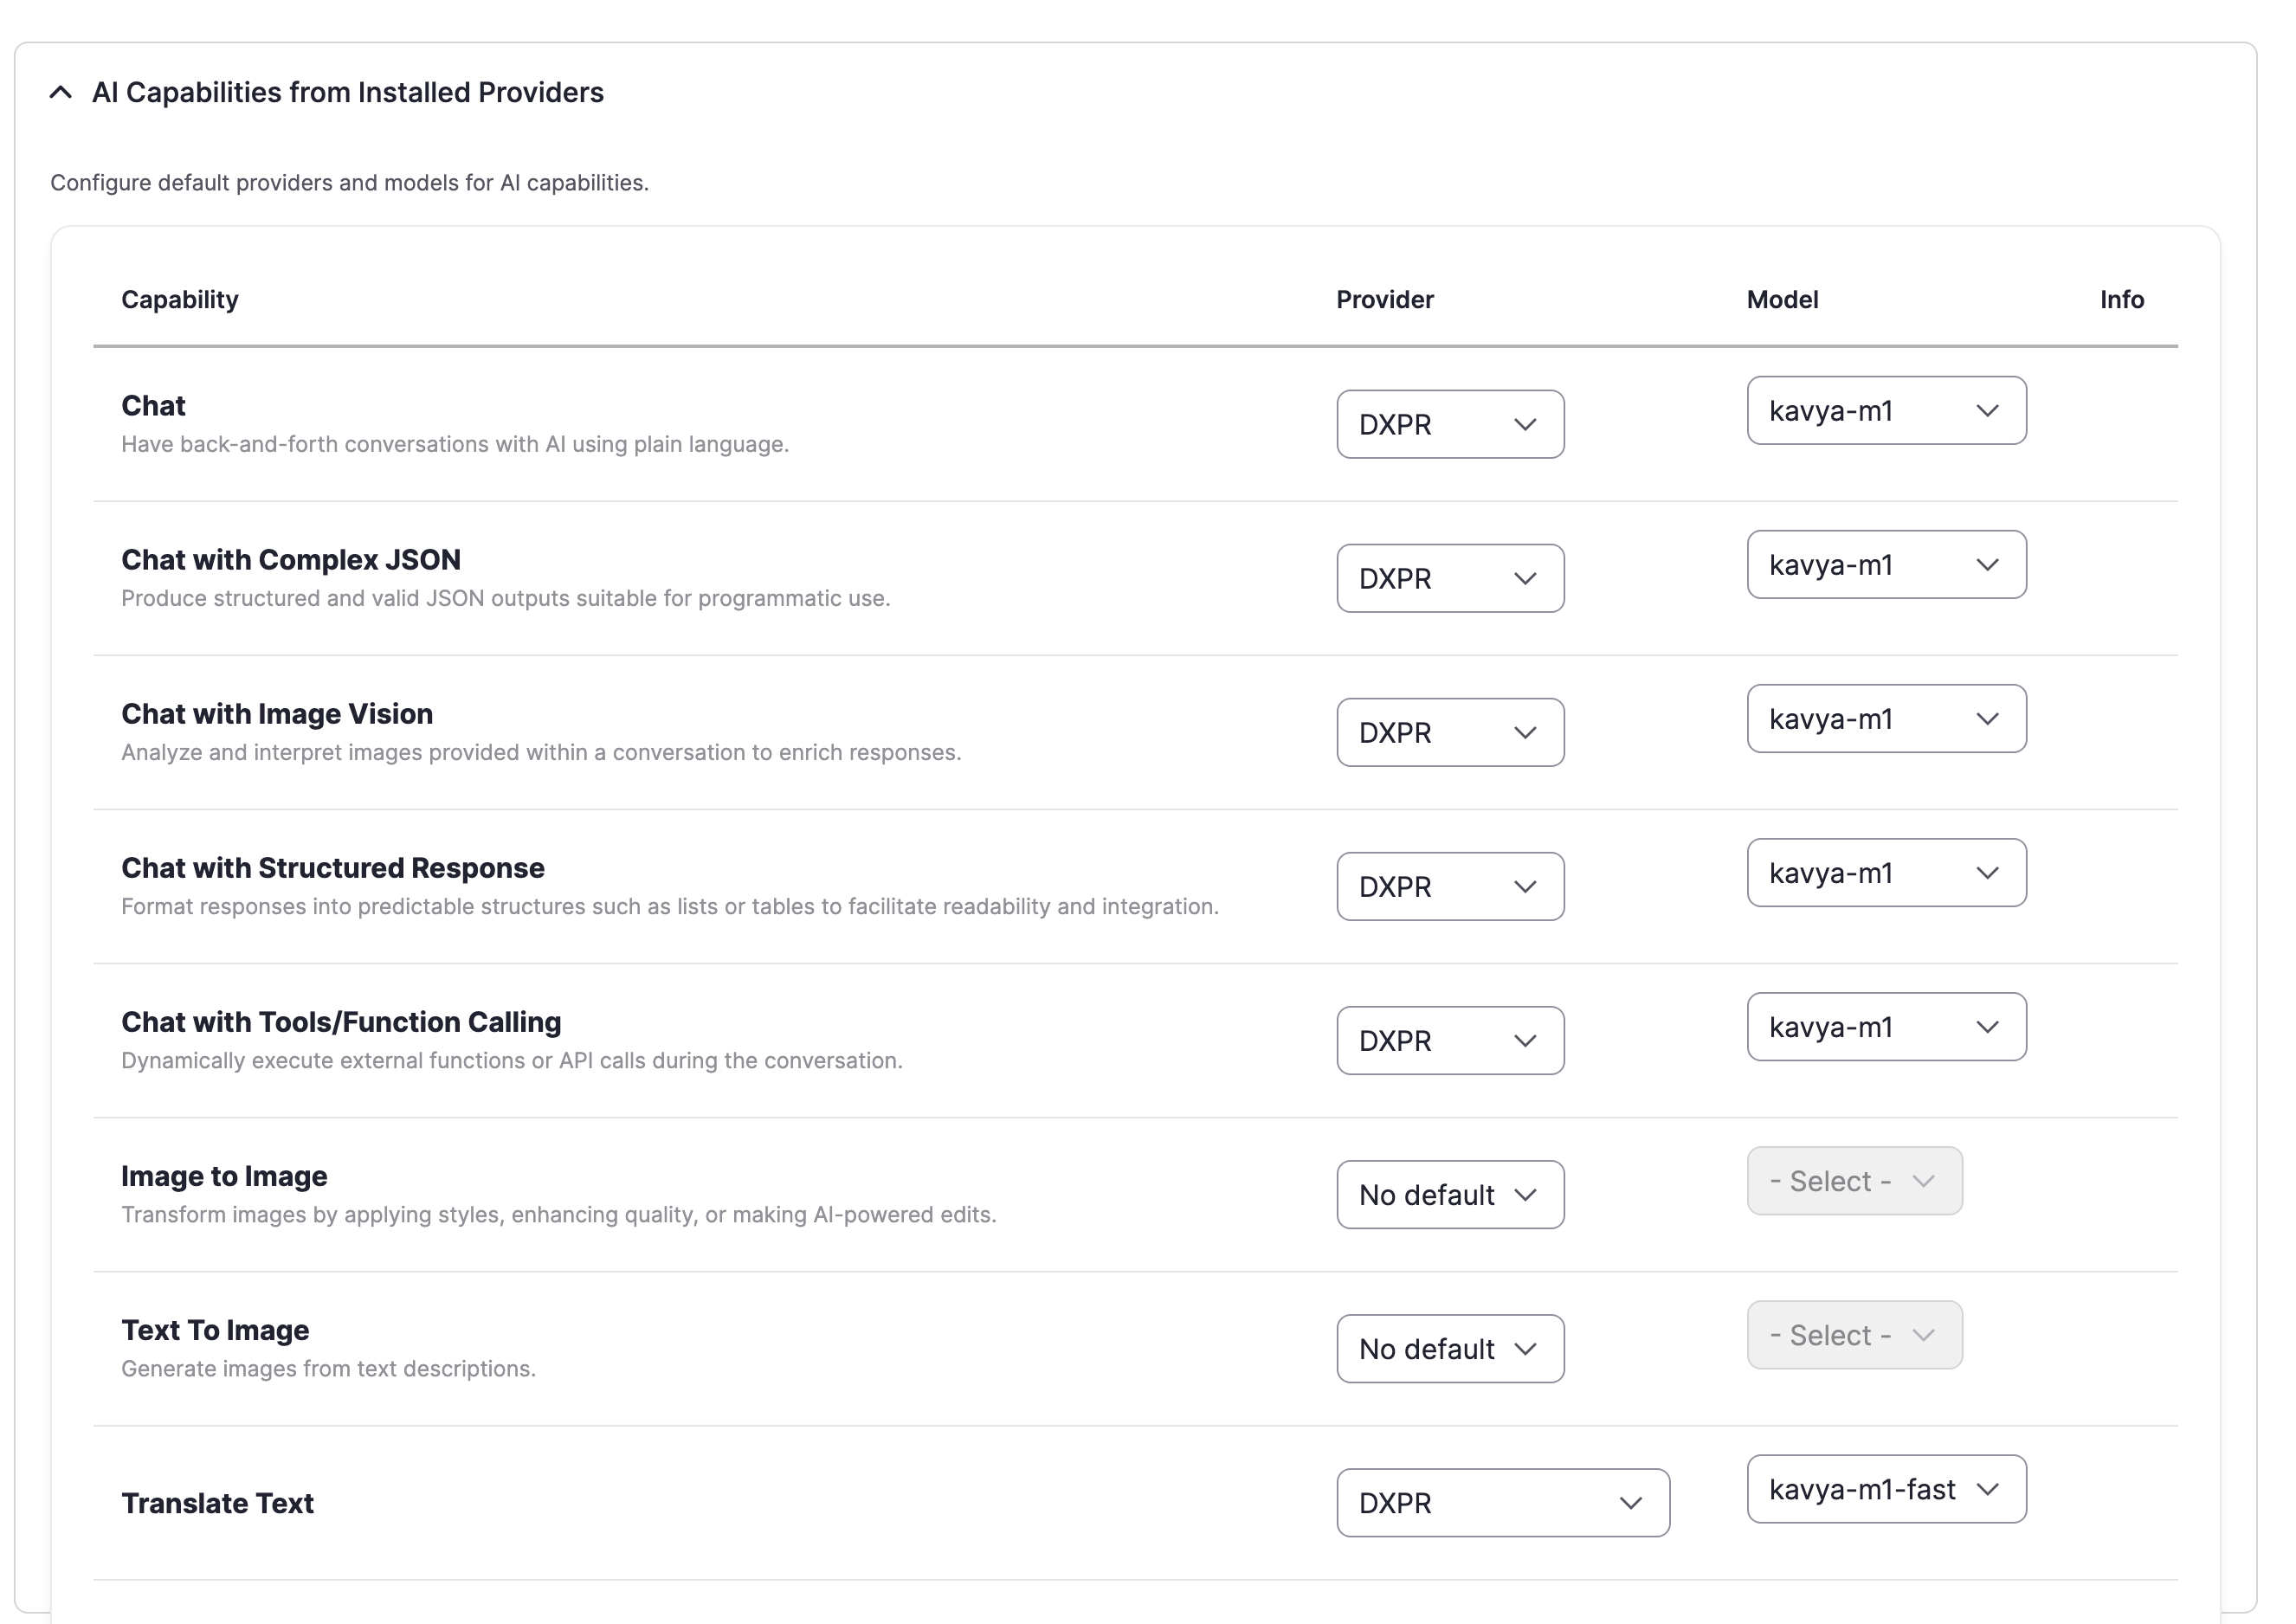Open Provider dropdown for Chat
The height and width of the screenshot is (1624, 2296).
click(1450, 424)
